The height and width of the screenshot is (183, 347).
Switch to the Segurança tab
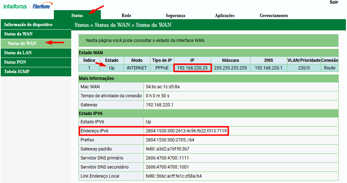(175, 16)
